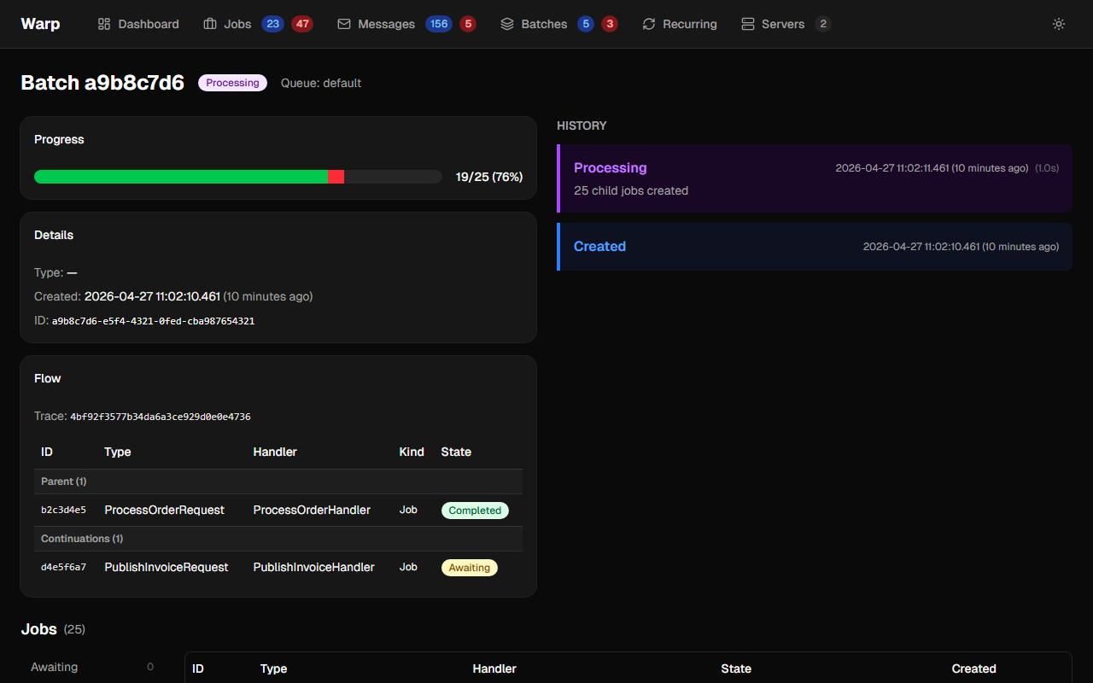Screen dimensions: 1093x683
Task: Click the batch progress bar
Action: click(x=237, y=177)
